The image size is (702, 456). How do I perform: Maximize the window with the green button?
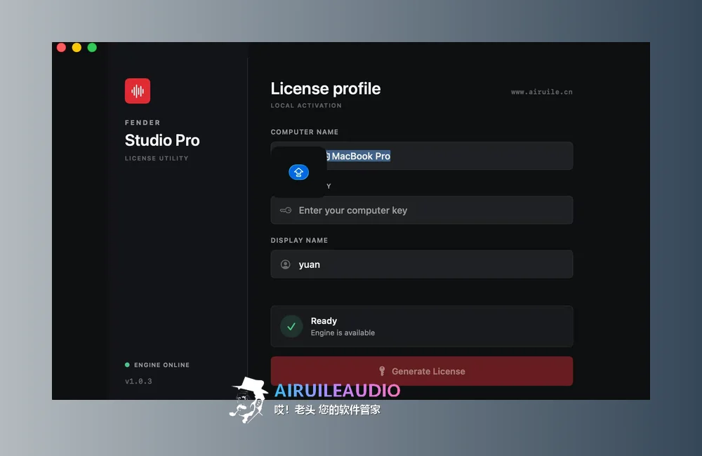(x=92, y=48)
